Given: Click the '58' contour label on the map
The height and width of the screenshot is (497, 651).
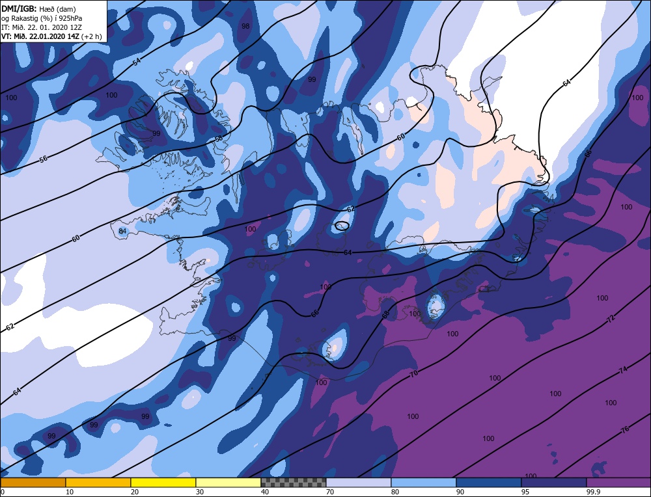Looking at the screenshot, I should [x=219, y=139].
